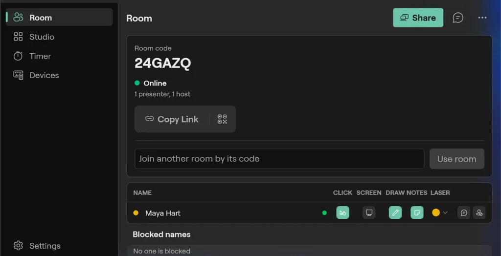The width and height of the screenshot is (501, 256).
Task: Click the Blocked names heading
Action: (x=161, y=235)
